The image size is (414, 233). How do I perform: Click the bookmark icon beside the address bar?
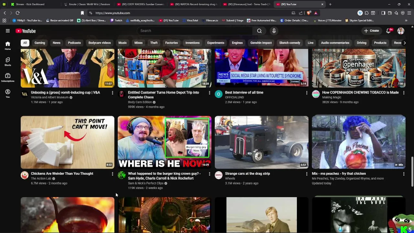coord(82,13)
